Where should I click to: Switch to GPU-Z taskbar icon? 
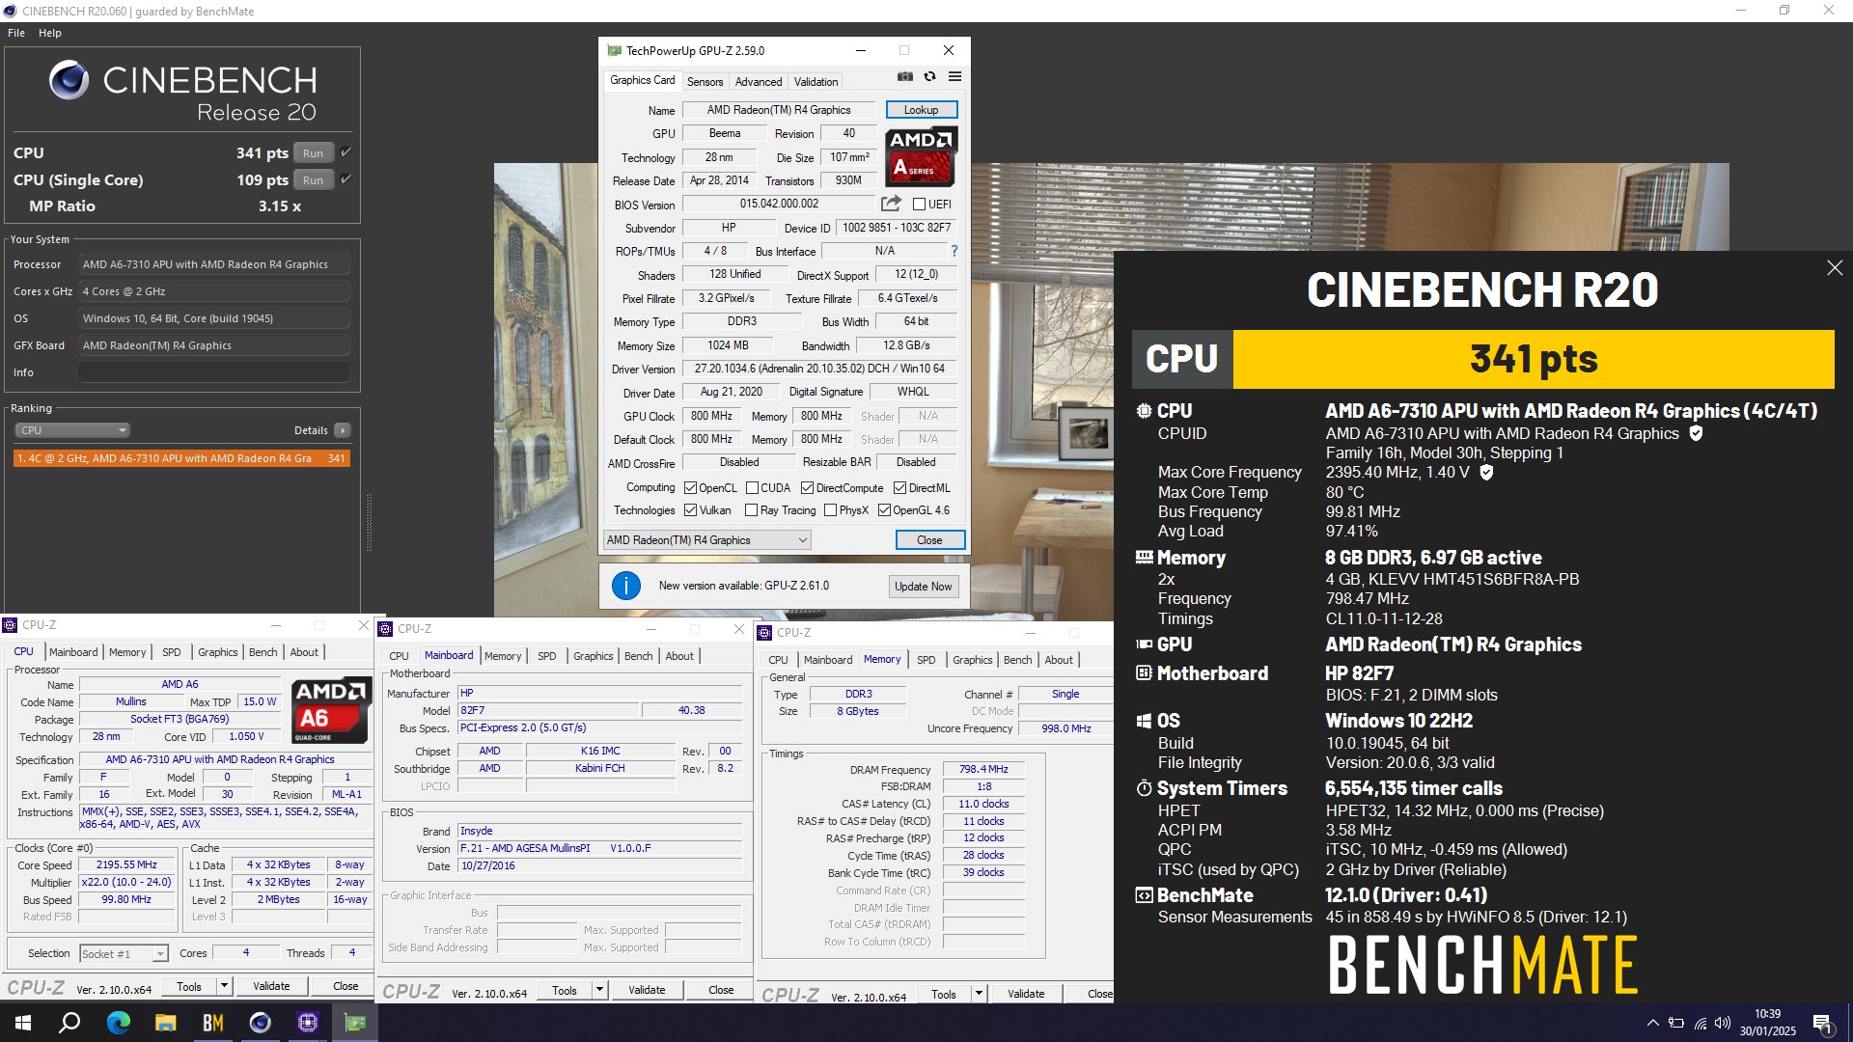[x=354, y=1023]
